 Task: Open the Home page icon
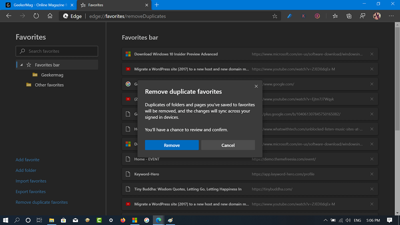tap(50, 16)
